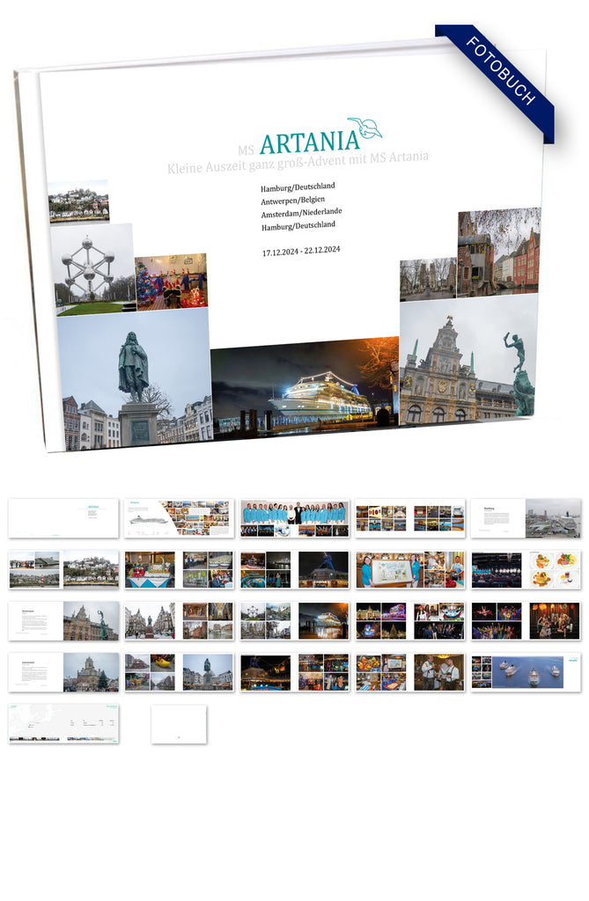Click the cover's city hall and fountain photo
The image size is (589, 901).
point(468,360)
